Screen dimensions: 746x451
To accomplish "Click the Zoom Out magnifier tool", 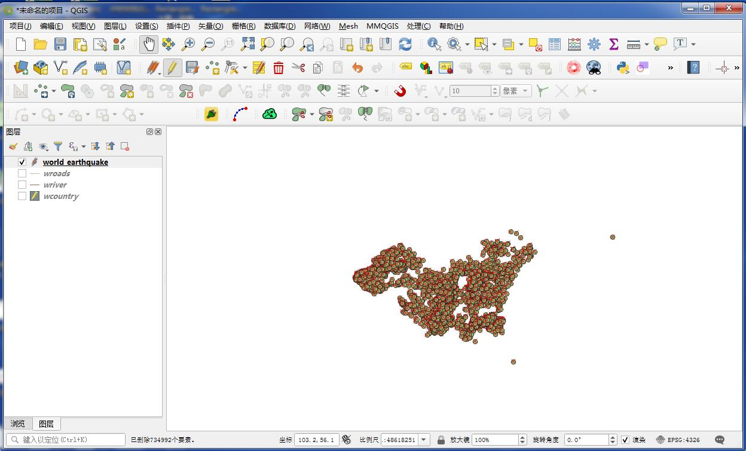I will [208, 44].
